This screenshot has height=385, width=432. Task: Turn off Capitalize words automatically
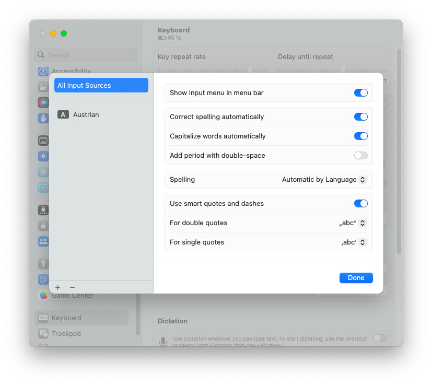tap(360, 136)
